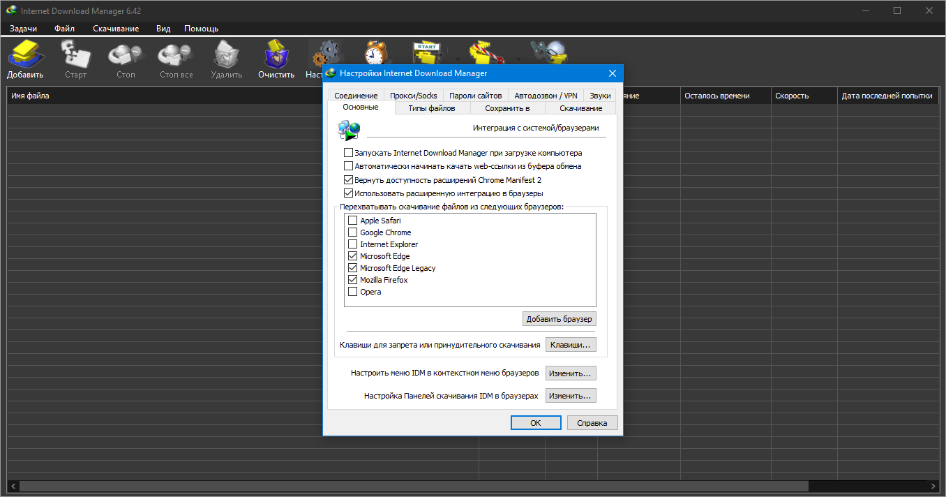Open the Скачивание menu
Screen dimensions: 946x497
click(x=116, y=29)
